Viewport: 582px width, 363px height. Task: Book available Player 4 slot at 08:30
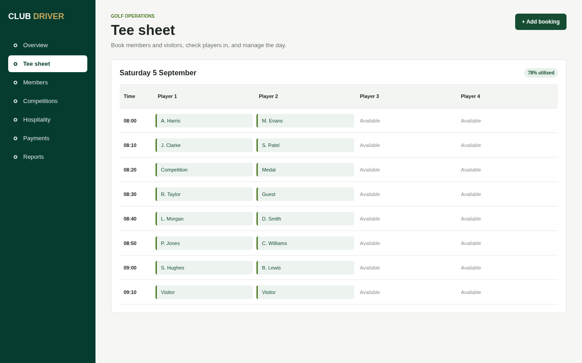pyautogui.click(x=471, y=194)
